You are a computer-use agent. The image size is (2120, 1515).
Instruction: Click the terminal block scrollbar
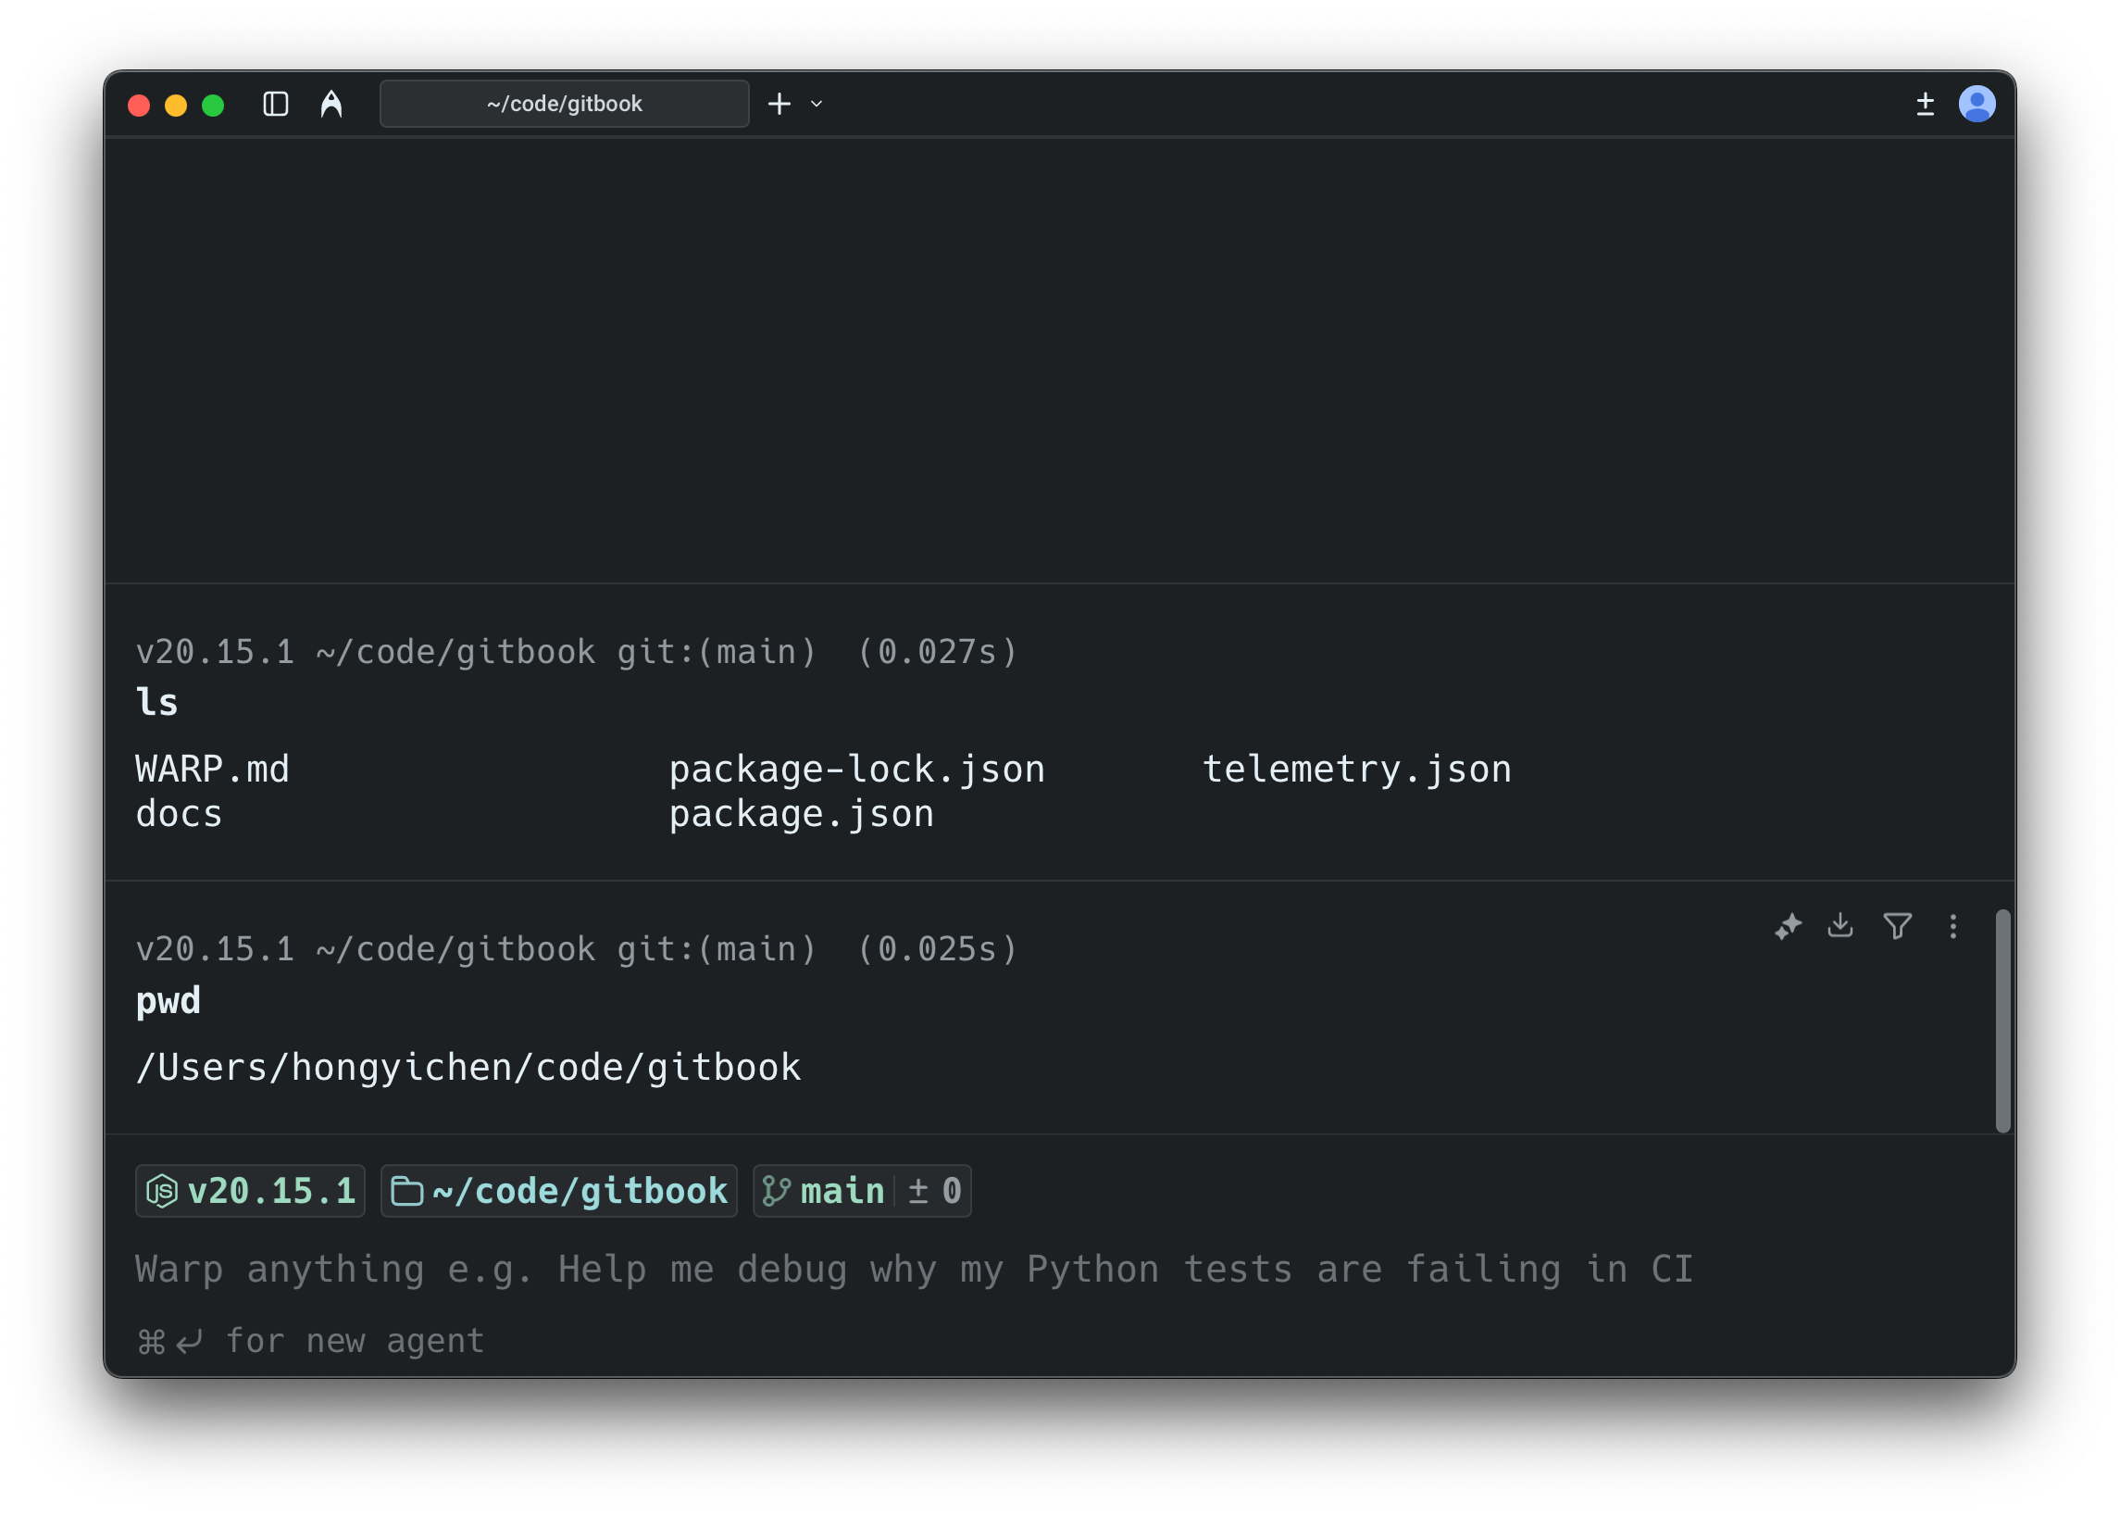click(2002, 1020)
